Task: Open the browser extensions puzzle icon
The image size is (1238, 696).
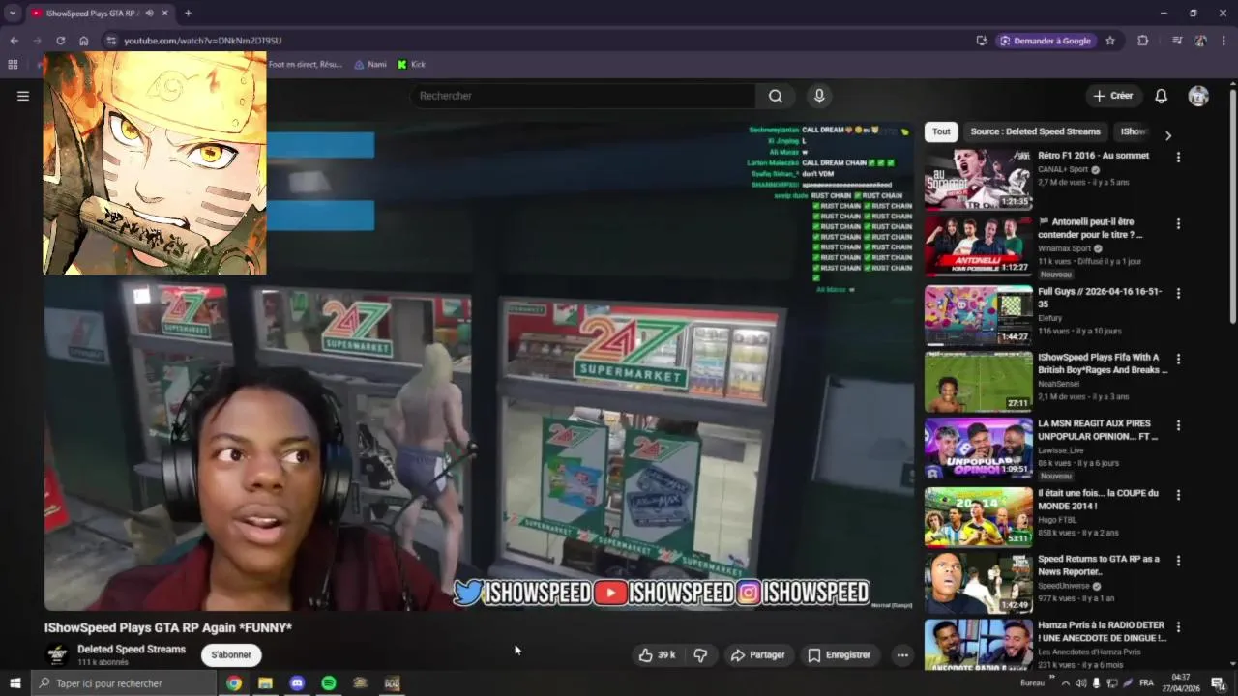Action: coord(1143,41)
